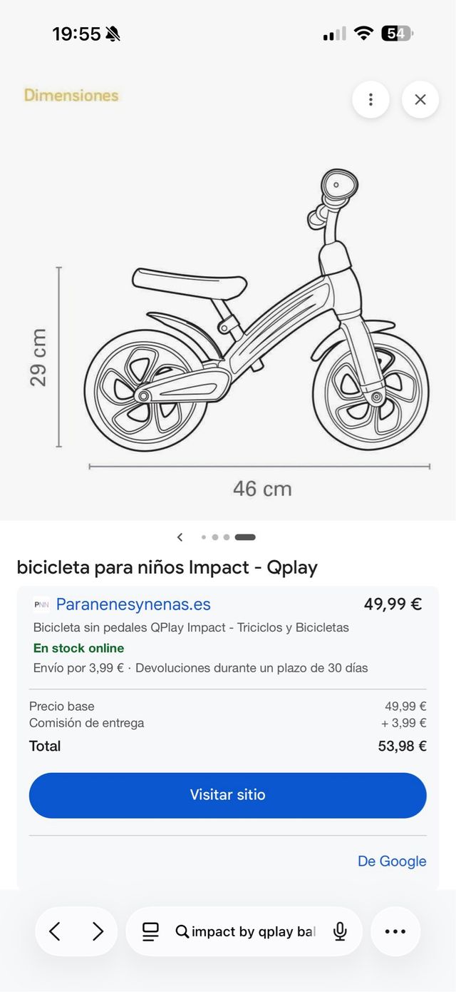Screen dimensions: 456x992
Task: Close the product view with the X button
Action: click(420, 100)
